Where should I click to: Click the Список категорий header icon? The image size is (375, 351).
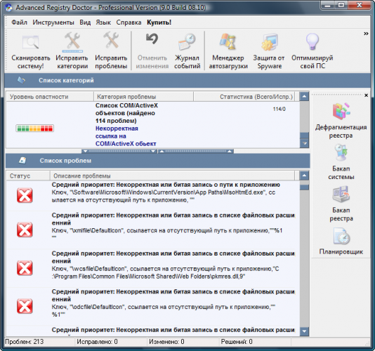pos(21,80)
